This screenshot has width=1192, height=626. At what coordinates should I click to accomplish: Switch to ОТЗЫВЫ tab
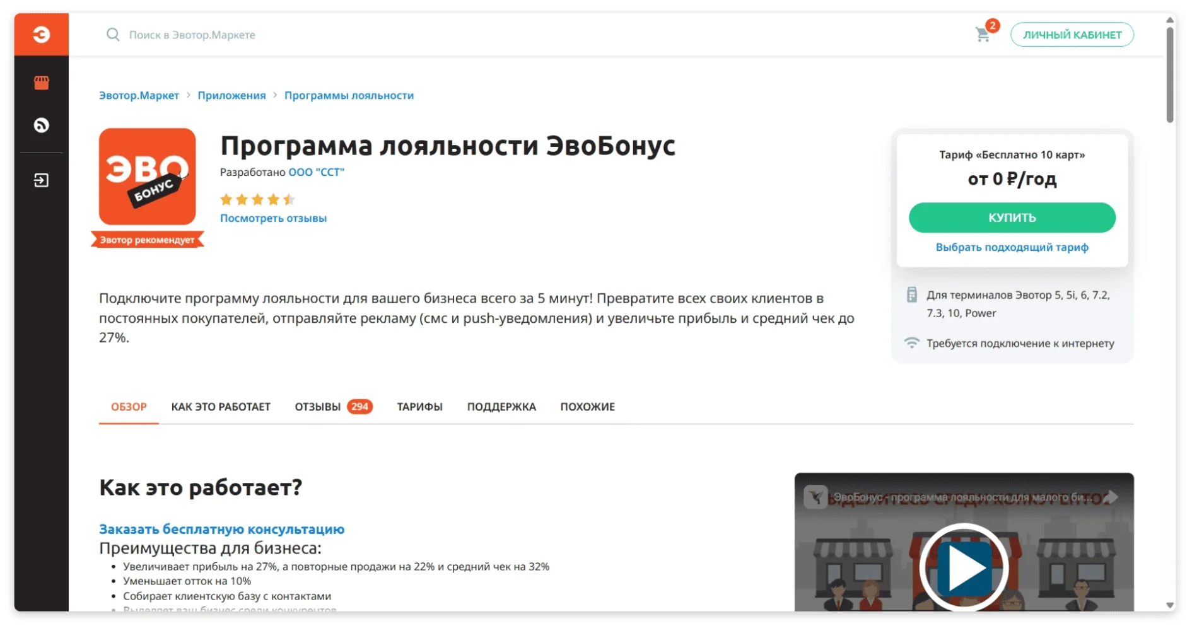333,407
